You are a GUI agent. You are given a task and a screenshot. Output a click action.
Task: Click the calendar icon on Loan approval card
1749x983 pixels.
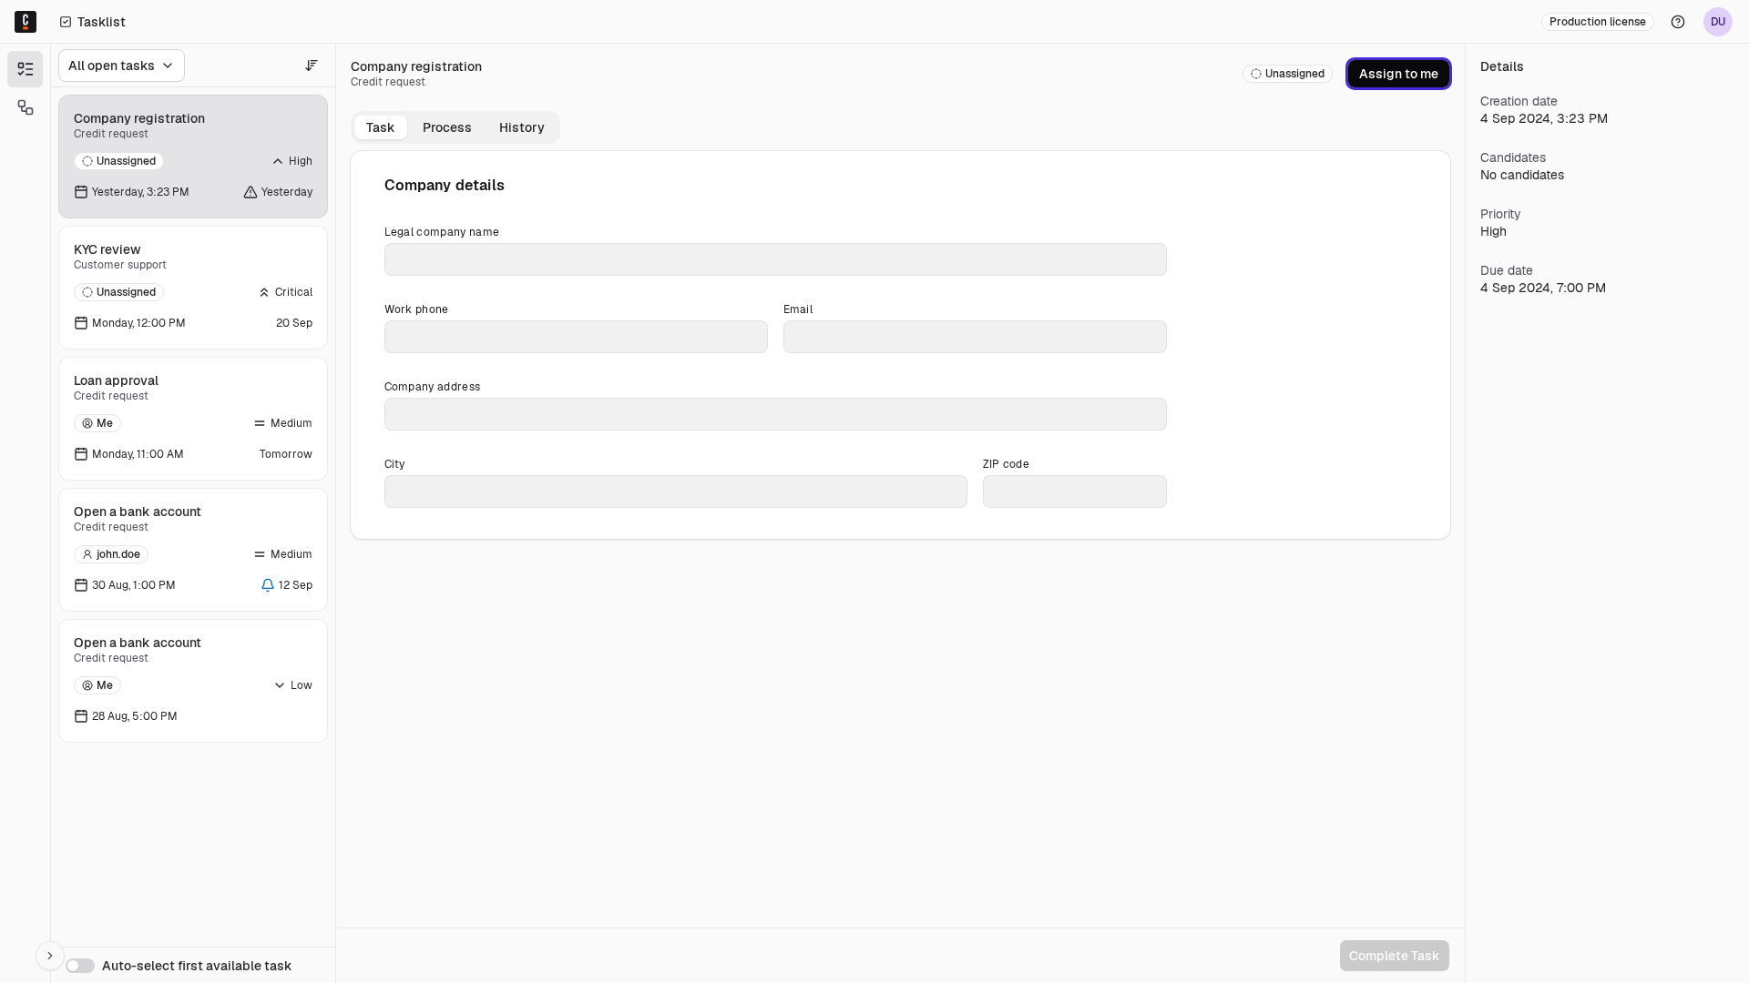pyautogui.click(x=81, y=454)
